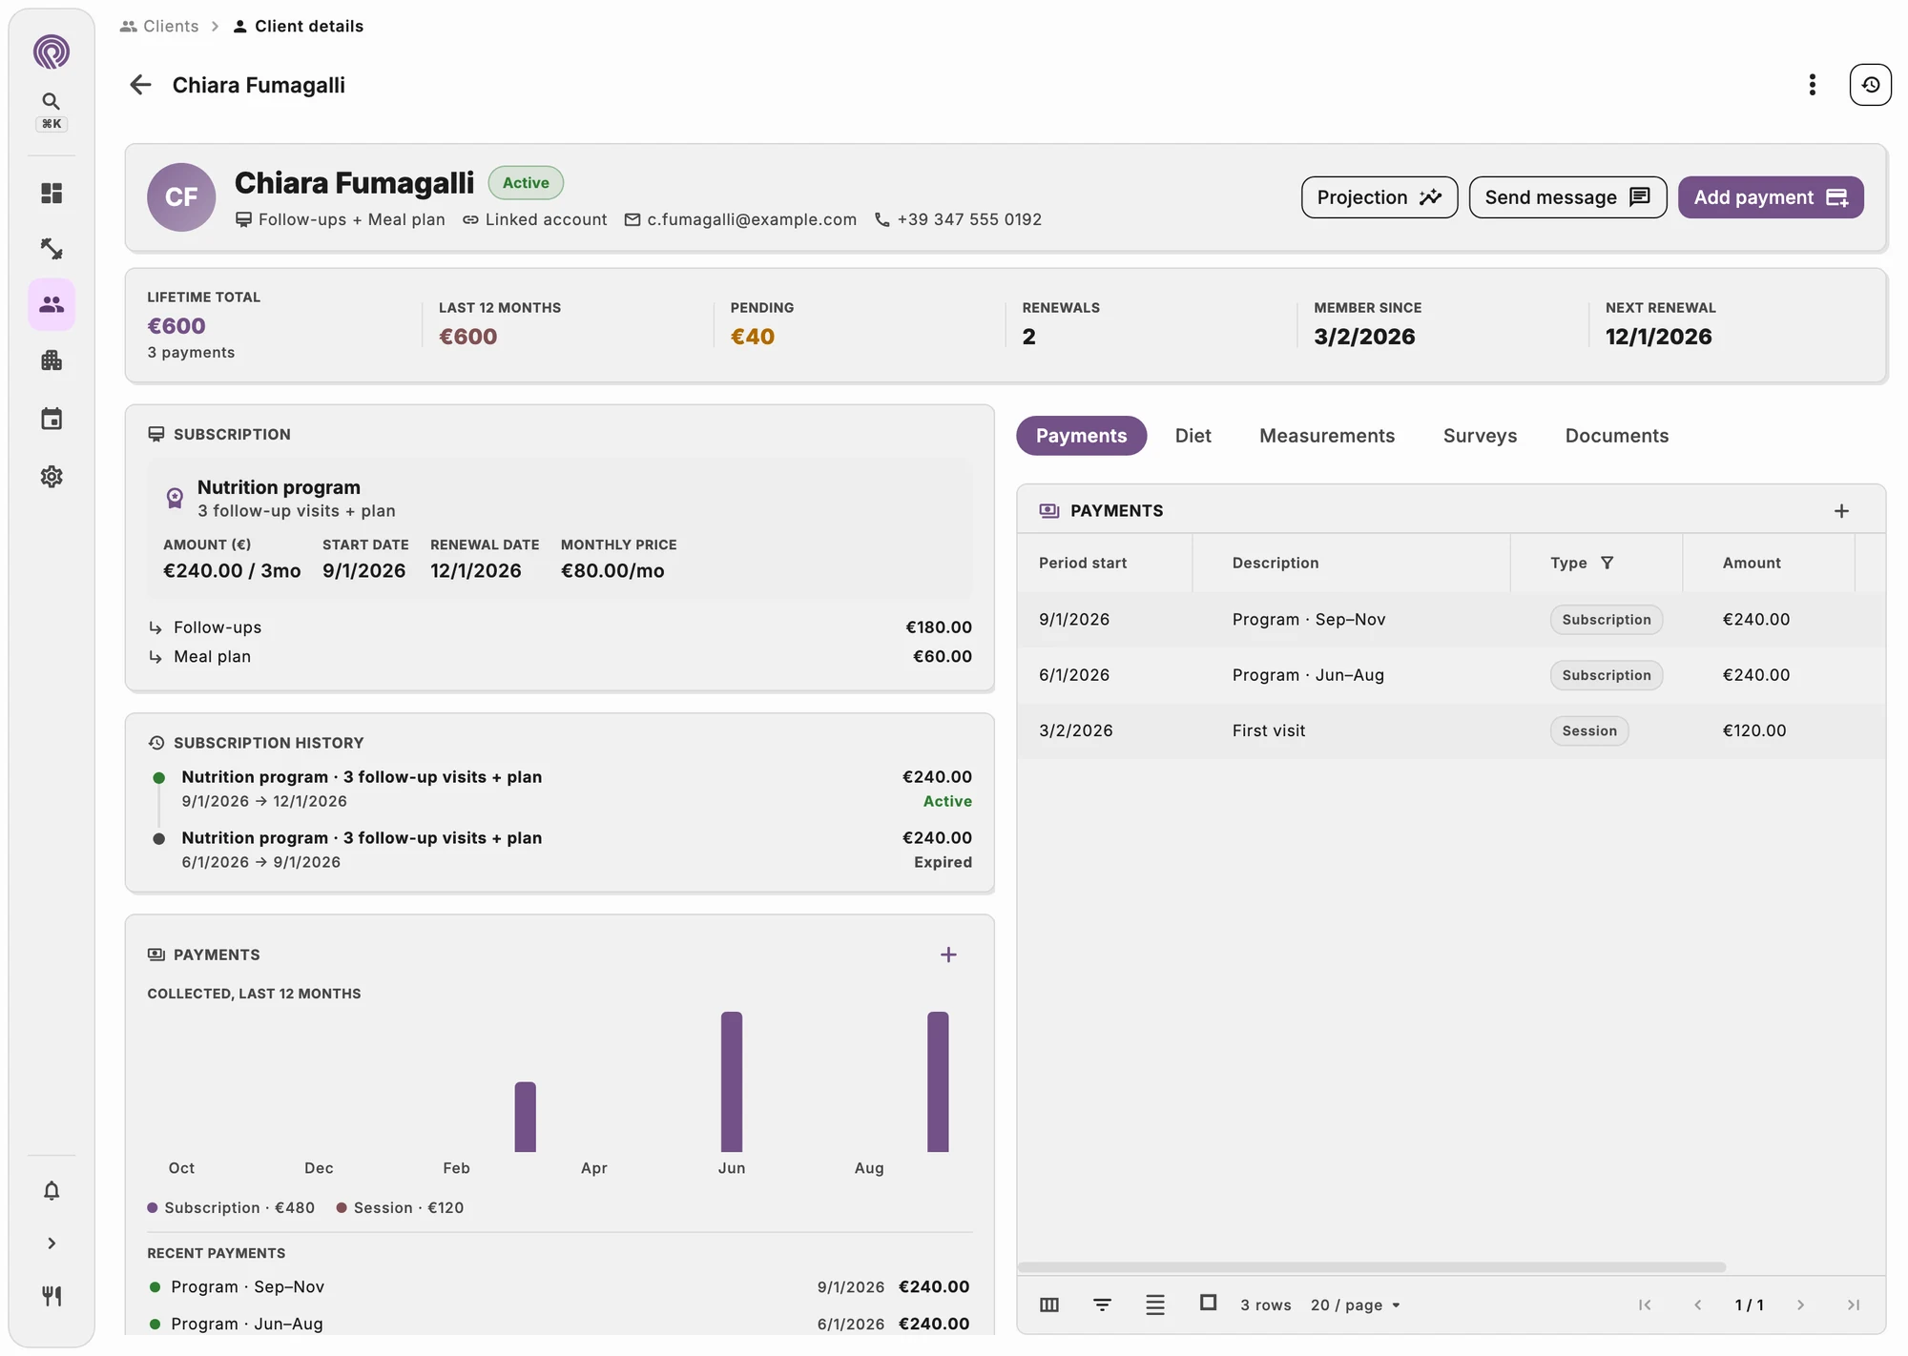Open the column chooser icon in table footer
Screen dimensions: 1908x1356
click(x=1049, y=1305)
